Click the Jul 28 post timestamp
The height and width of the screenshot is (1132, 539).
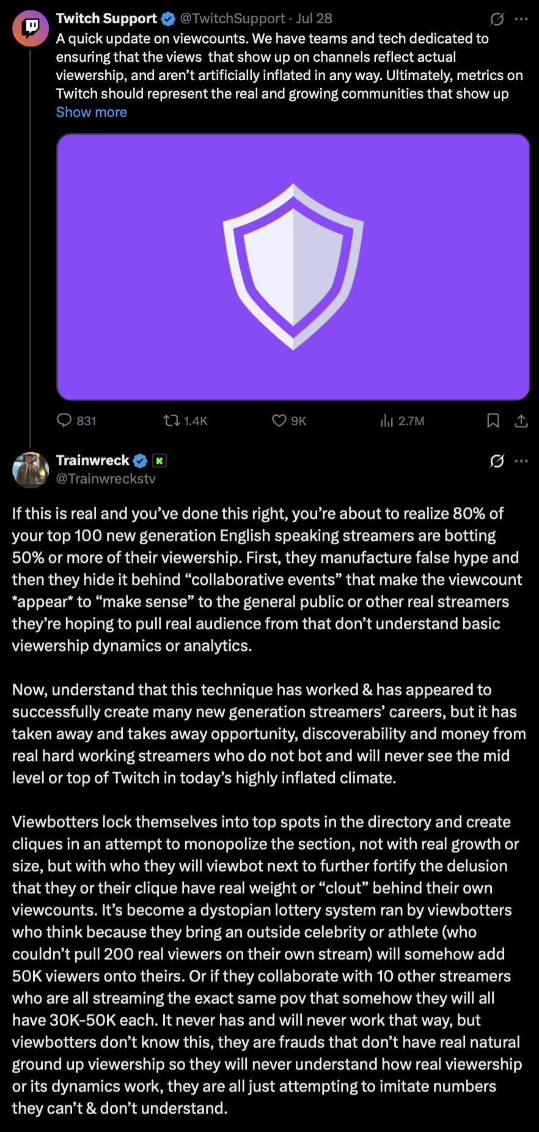click(x=314, y=18)
